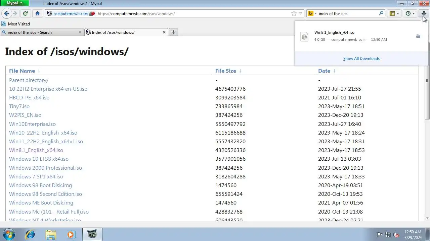Open the Home page button
Image resolution: width=430 pixels, height=241 pixels.
[x=38, y=13]
